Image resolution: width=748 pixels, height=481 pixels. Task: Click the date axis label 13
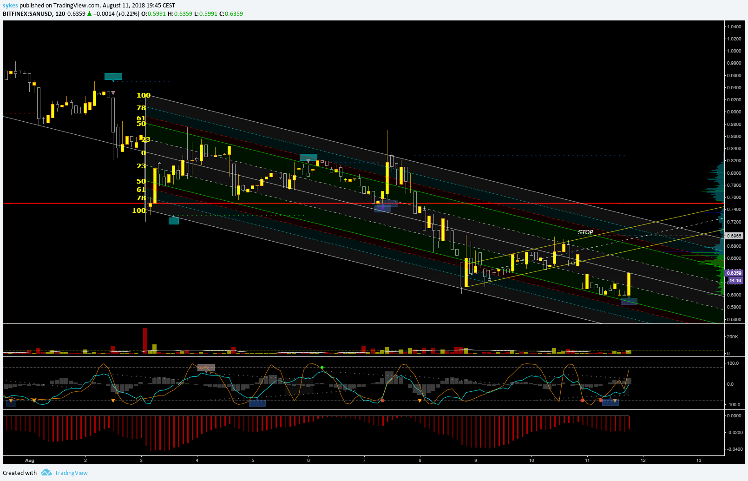[x=699, y=461]
